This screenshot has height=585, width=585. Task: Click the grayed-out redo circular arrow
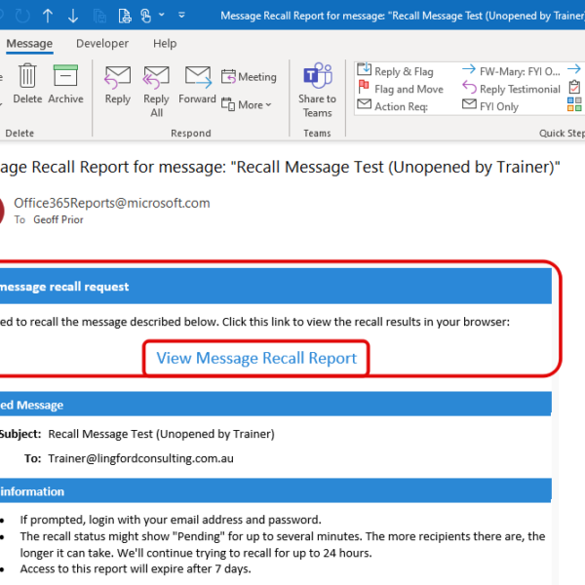[x=22, y=16]
